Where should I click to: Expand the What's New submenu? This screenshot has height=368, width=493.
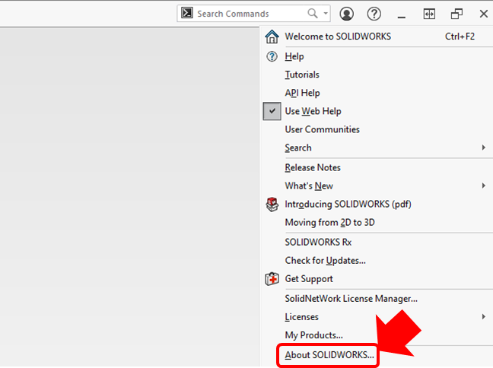(x=484, y=186)
